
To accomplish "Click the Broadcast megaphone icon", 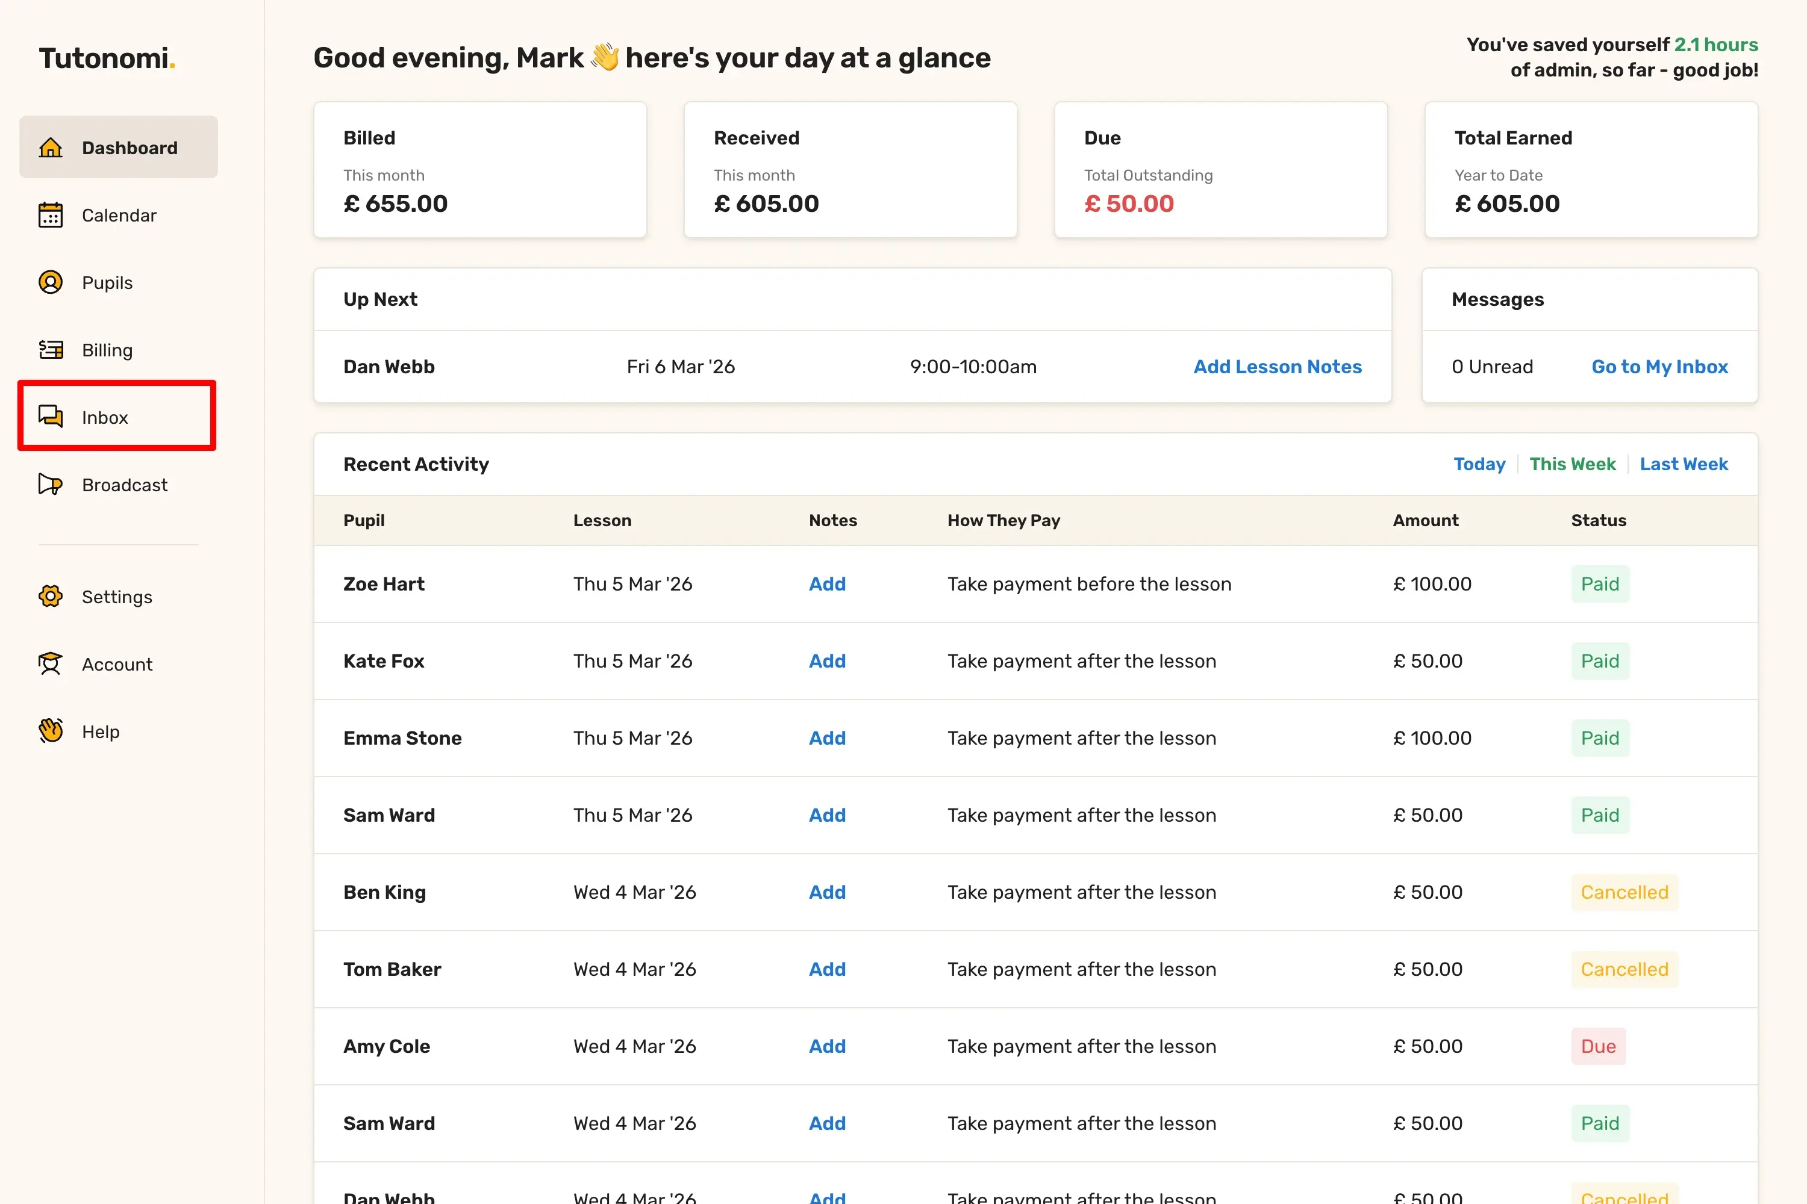I will [x=51, y=485].
